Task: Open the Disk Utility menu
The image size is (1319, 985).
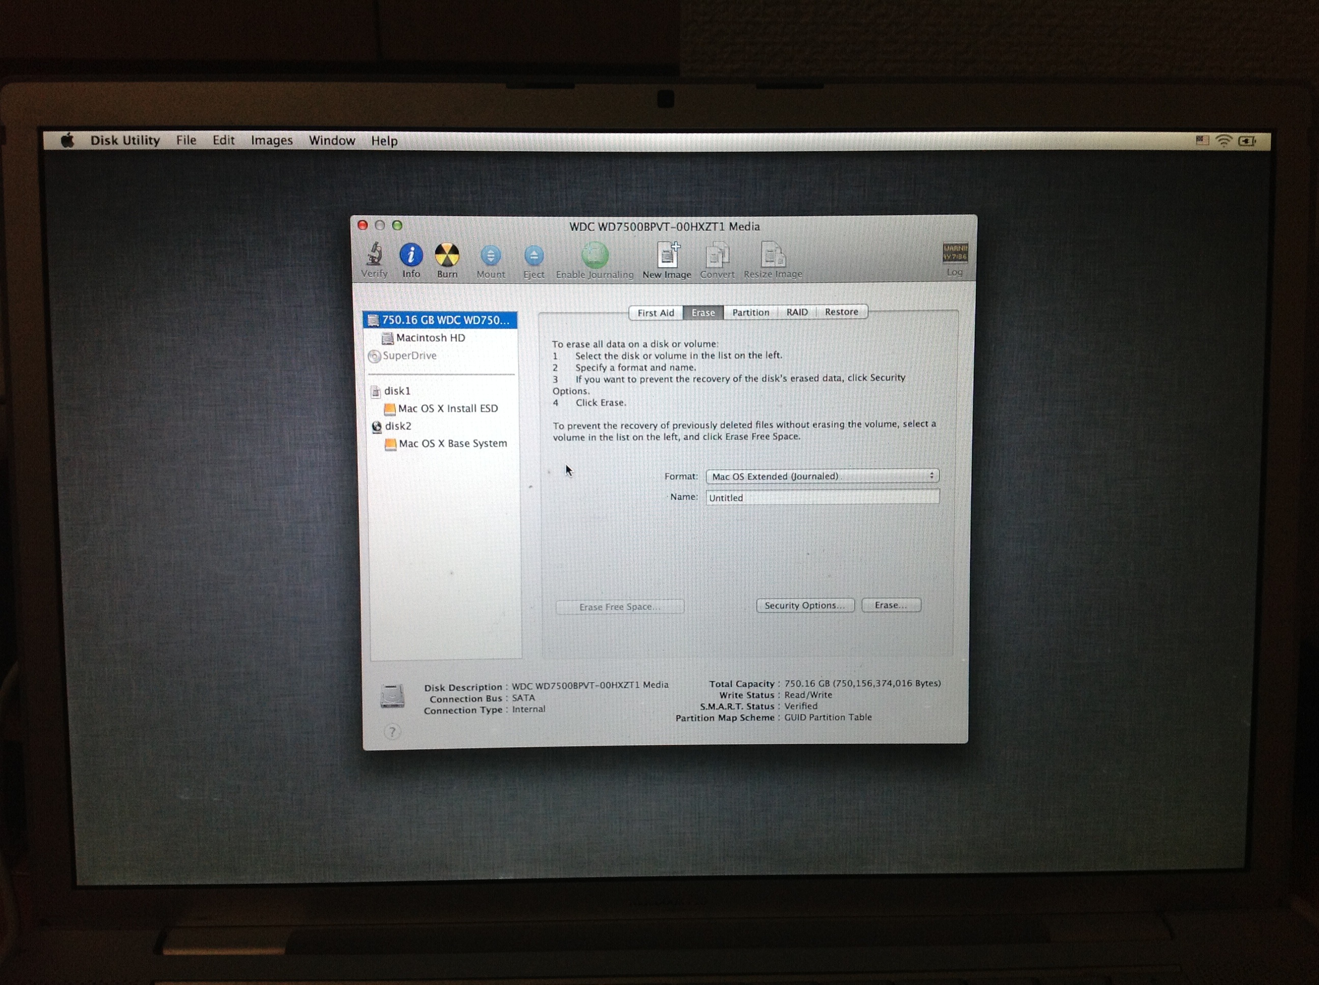Action: (x=125, y=140)
